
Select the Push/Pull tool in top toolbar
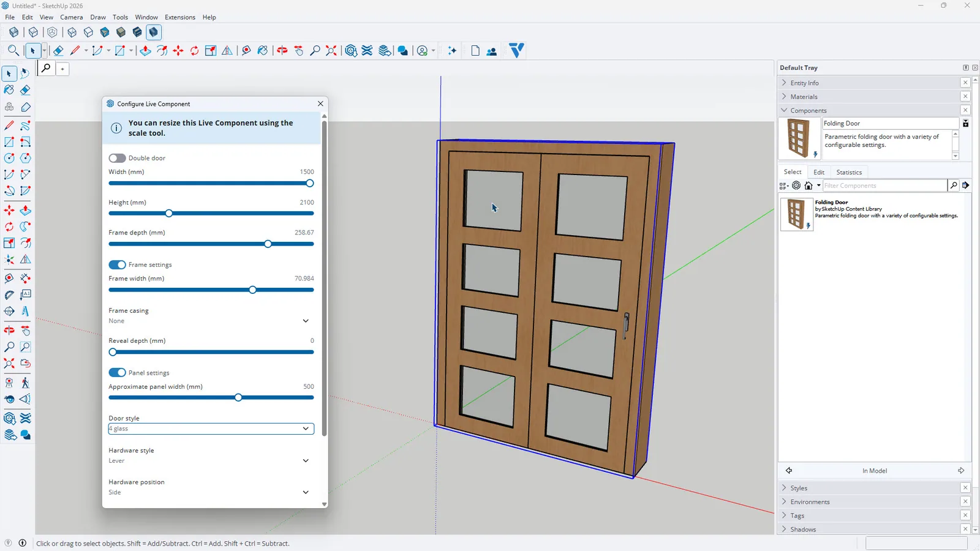pyautogui.click(x=145, y=51)
